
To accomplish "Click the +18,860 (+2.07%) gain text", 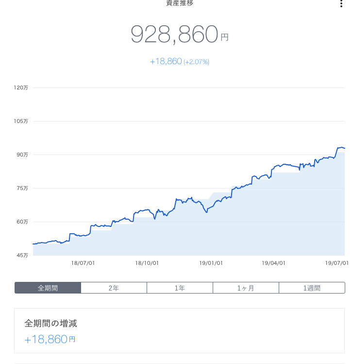I will 179,62.
